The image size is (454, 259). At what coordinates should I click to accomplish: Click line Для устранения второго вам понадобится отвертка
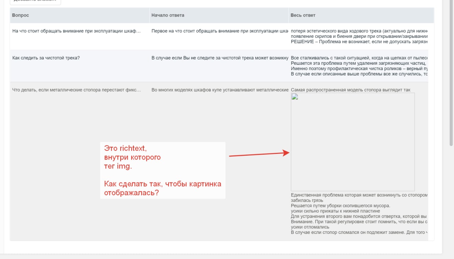[359, 216]
